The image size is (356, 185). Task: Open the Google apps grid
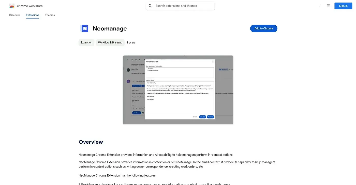pos(329,6)
